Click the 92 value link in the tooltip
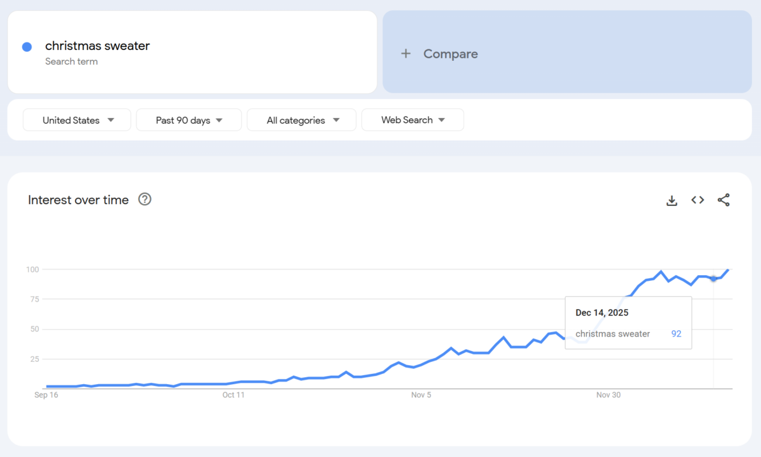The width and height of the screenshot is (761, 457). pyautogui.click(x=676, y=333)
